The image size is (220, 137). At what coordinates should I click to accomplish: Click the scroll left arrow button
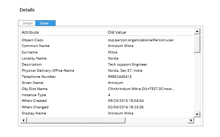tap(24, 120)
